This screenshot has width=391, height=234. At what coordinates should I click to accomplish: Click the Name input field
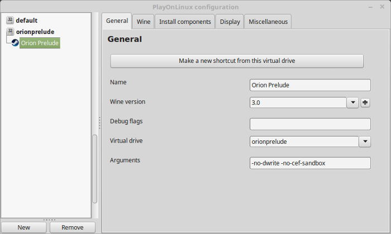(x=310, y=85)
